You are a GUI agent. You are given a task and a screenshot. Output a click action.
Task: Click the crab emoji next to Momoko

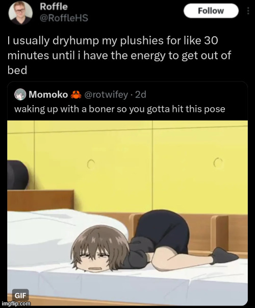(x=76, y=94)
